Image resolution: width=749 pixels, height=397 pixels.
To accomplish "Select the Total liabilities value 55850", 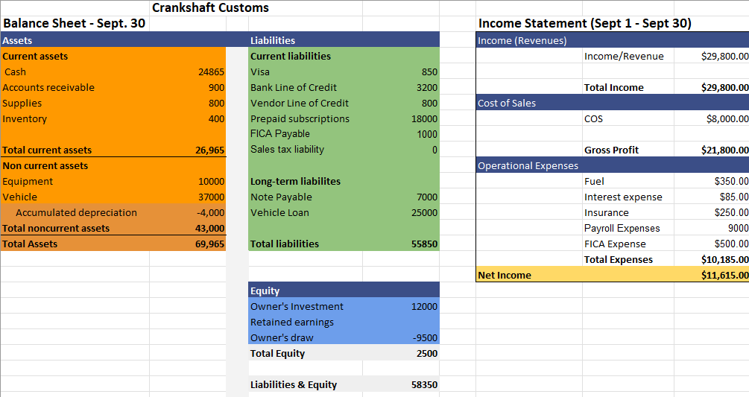I will (424, 244).
